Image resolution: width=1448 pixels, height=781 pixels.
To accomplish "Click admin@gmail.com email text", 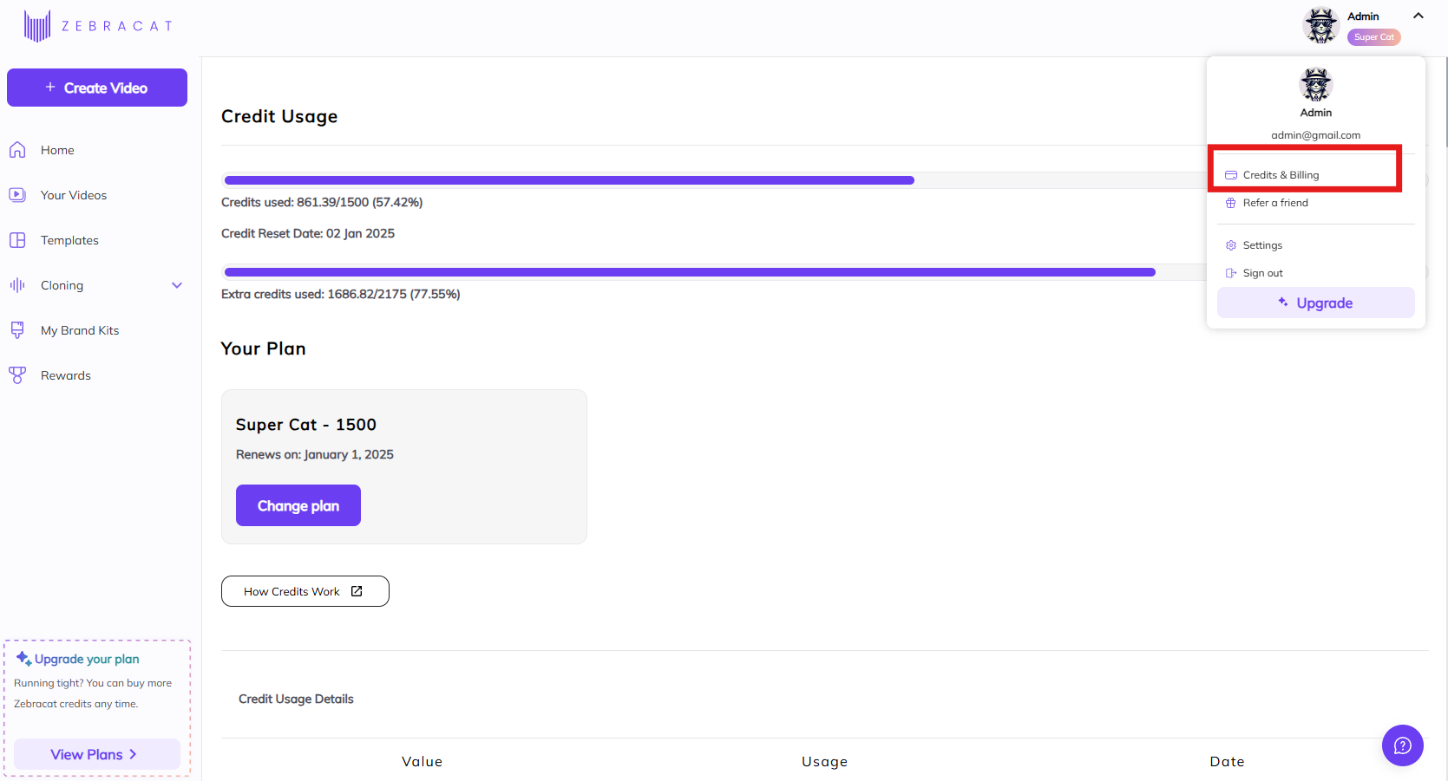I will tap(1316, 135).
